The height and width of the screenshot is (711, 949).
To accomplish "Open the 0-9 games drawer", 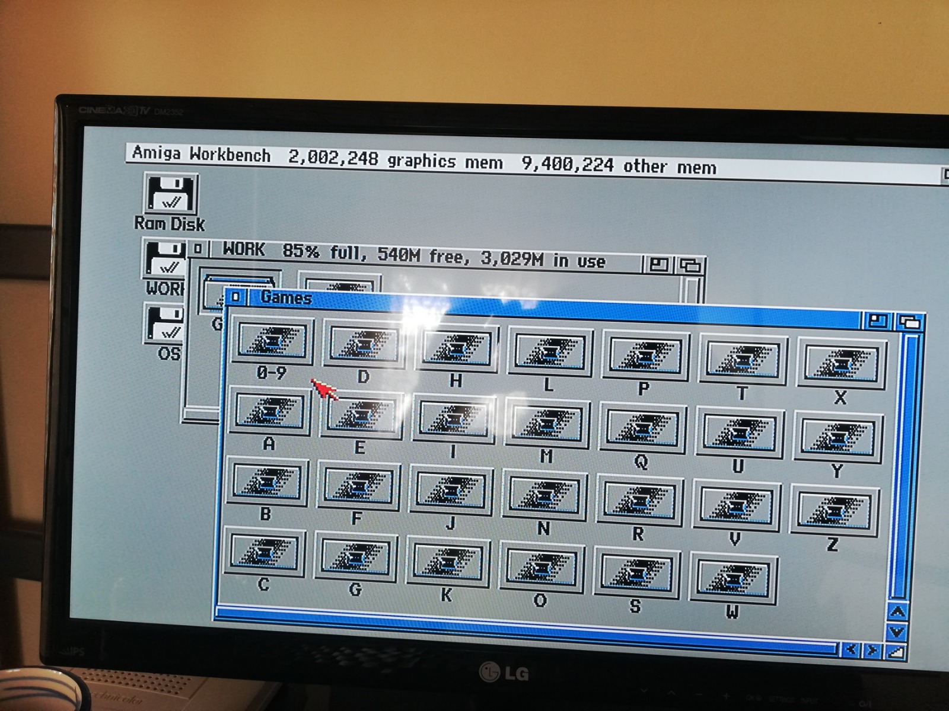I will pos(272,342).
